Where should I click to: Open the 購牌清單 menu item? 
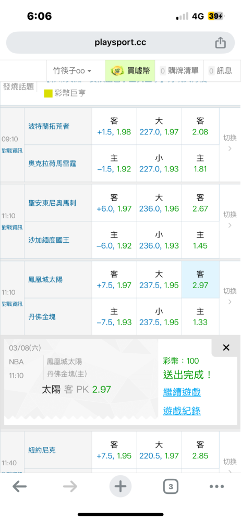[x=179, y=71]
